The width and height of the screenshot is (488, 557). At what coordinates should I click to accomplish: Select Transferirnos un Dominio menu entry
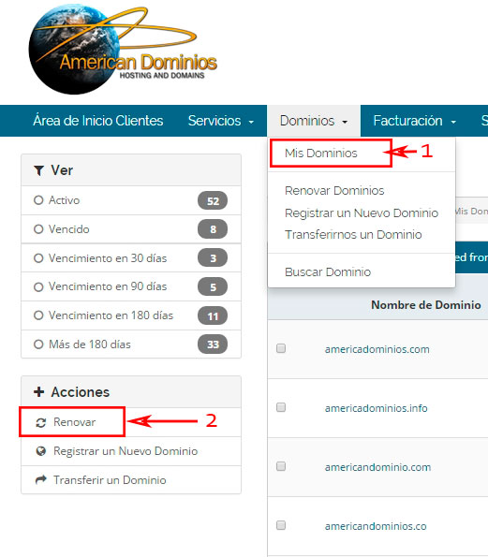(x=353, y=235)
